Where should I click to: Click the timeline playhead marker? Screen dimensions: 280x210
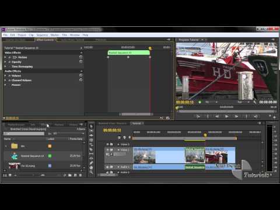[x=205, y=135]
